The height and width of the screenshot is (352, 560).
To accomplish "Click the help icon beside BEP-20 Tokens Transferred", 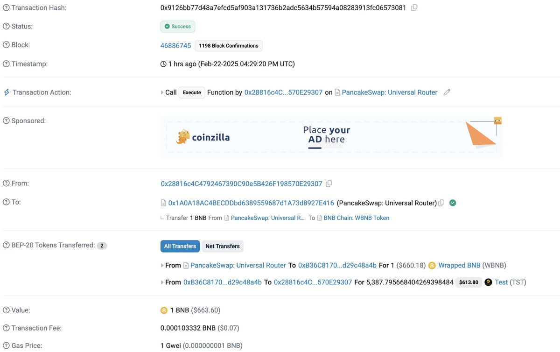I will (x=6, y=245).
